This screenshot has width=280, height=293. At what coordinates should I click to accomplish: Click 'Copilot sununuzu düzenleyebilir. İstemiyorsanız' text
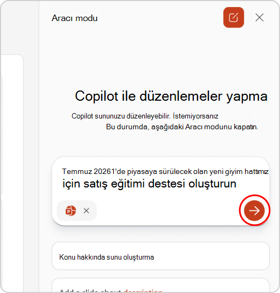[x=145, y=116]
